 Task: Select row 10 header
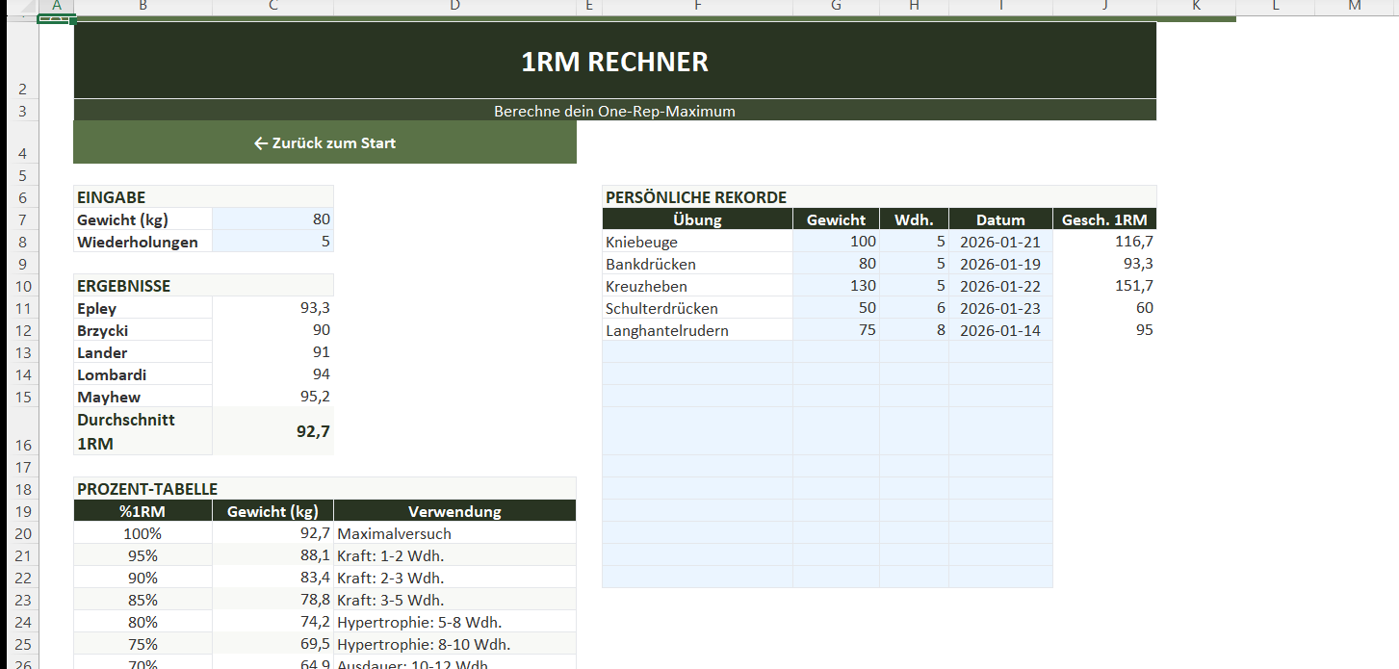(x=19, y=286)
